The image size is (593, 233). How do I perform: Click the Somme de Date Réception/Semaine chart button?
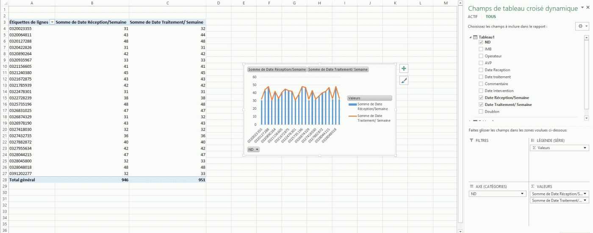pyautogui.click(x=277, y=69)
